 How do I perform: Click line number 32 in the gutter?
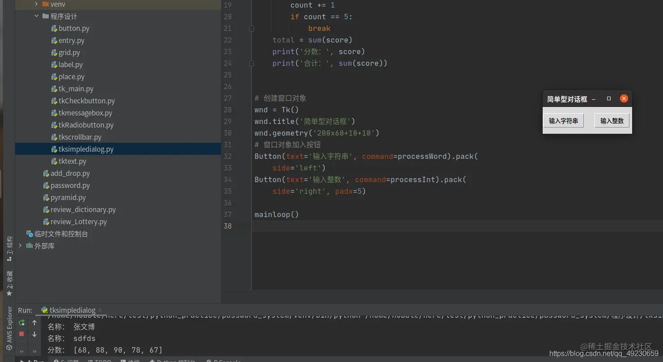pos(228,156)
